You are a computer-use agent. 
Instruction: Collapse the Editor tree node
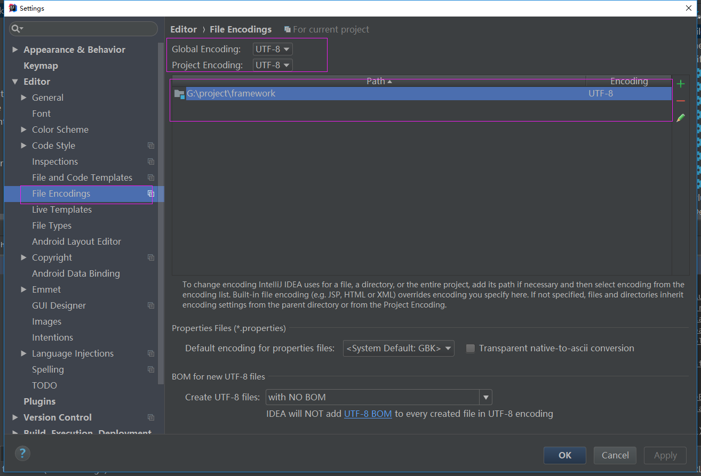[15, 82]
